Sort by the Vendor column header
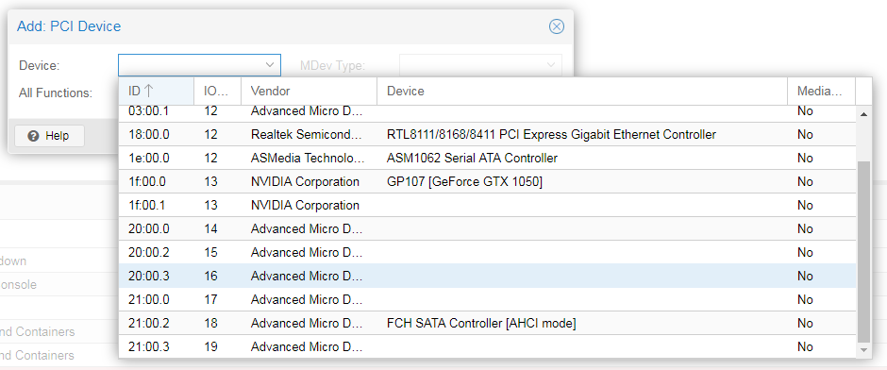Screen dimensions: 887x370 coord(309,92)
